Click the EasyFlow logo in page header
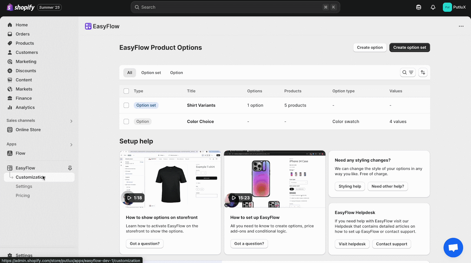 (x=88, y=26)
